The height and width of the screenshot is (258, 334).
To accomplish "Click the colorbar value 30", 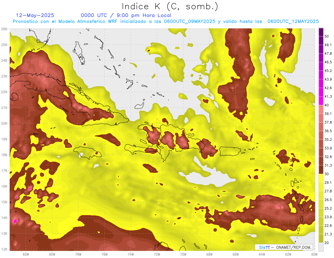I will 327,174.
